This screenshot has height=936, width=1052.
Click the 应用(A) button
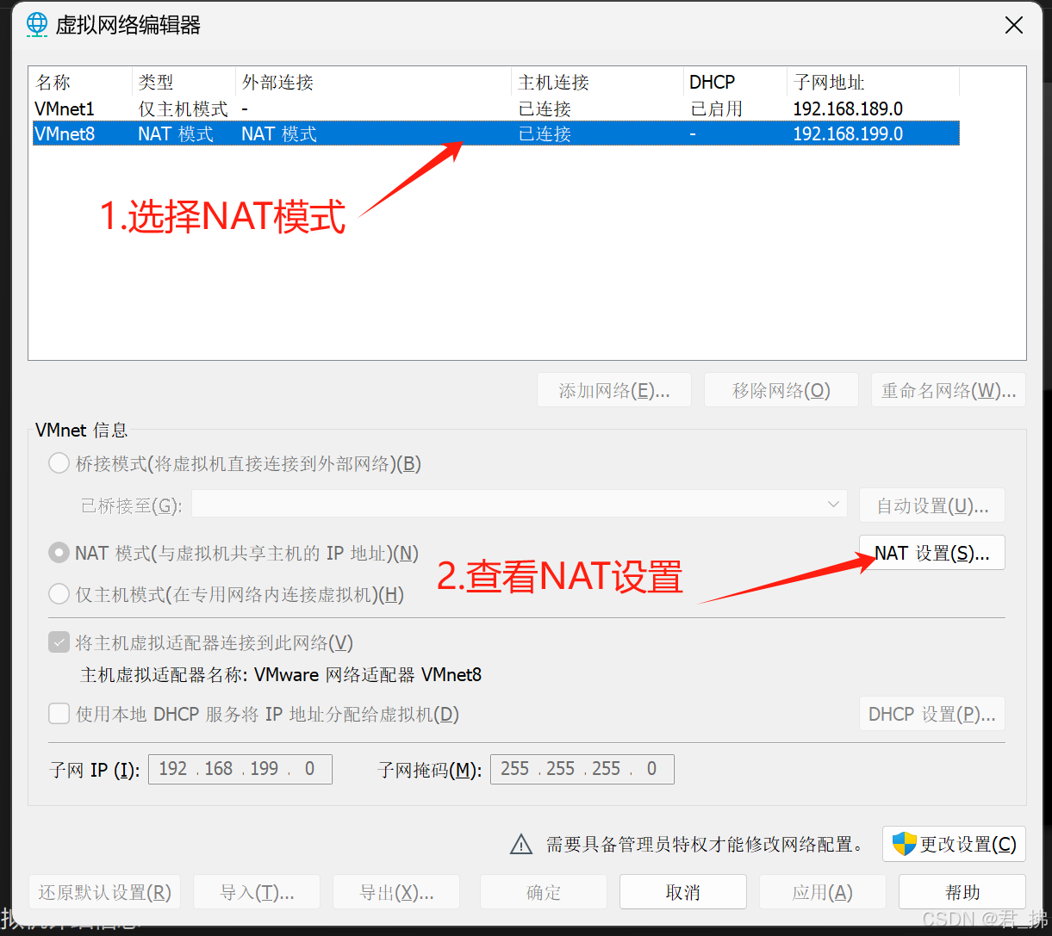(823, 892)
